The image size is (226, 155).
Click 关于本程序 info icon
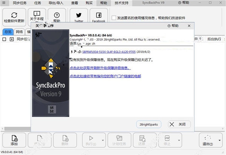(37, 14)
